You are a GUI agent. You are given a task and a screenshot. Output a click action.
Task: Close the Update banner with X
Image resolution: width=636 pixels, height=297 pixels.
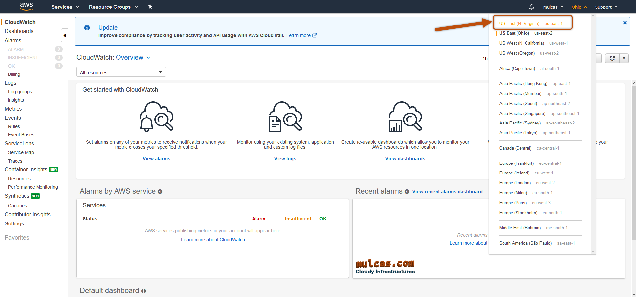coord(625,23)
